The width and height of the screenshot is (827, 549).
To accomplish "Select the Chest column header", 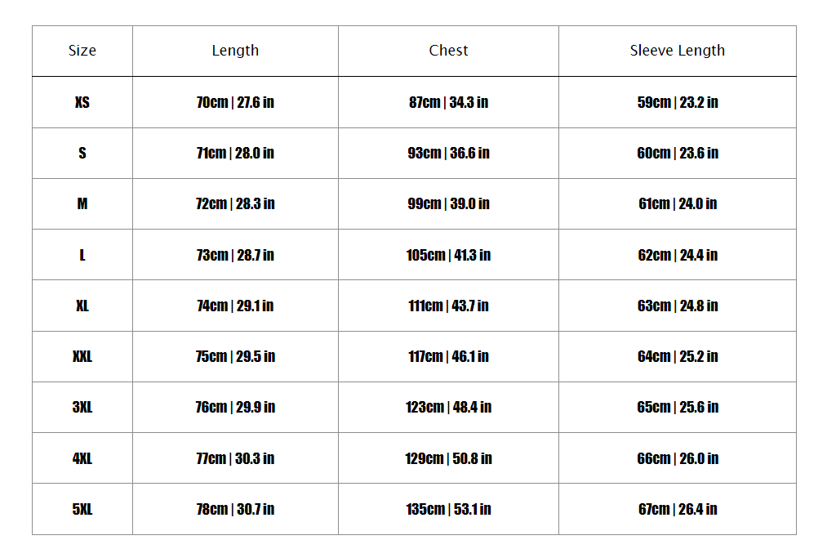I will (448, 51).
